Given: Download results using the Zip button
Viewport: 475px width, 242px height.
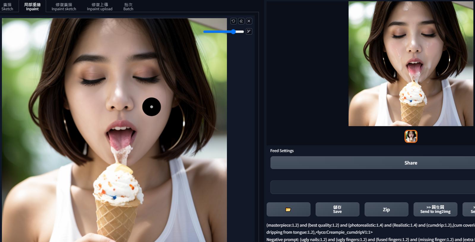Looking at the screenshot, I should tap(386, 209).
